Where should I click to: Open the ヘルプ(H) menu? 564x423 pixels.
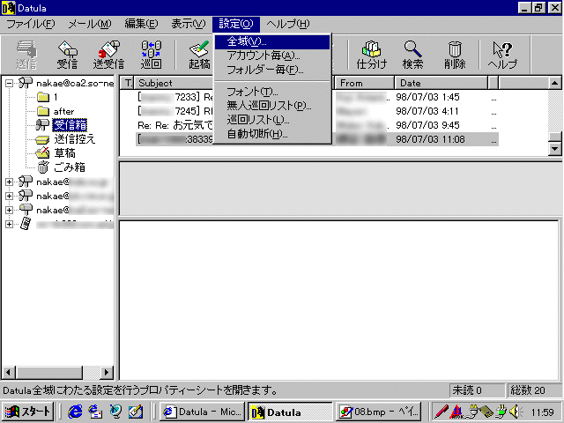click(288, 24)
